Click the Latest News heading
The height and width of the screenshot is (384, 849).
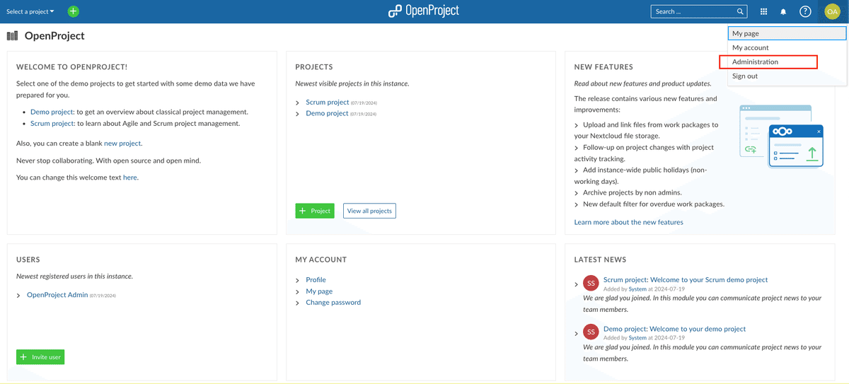(x=600, y=260)
